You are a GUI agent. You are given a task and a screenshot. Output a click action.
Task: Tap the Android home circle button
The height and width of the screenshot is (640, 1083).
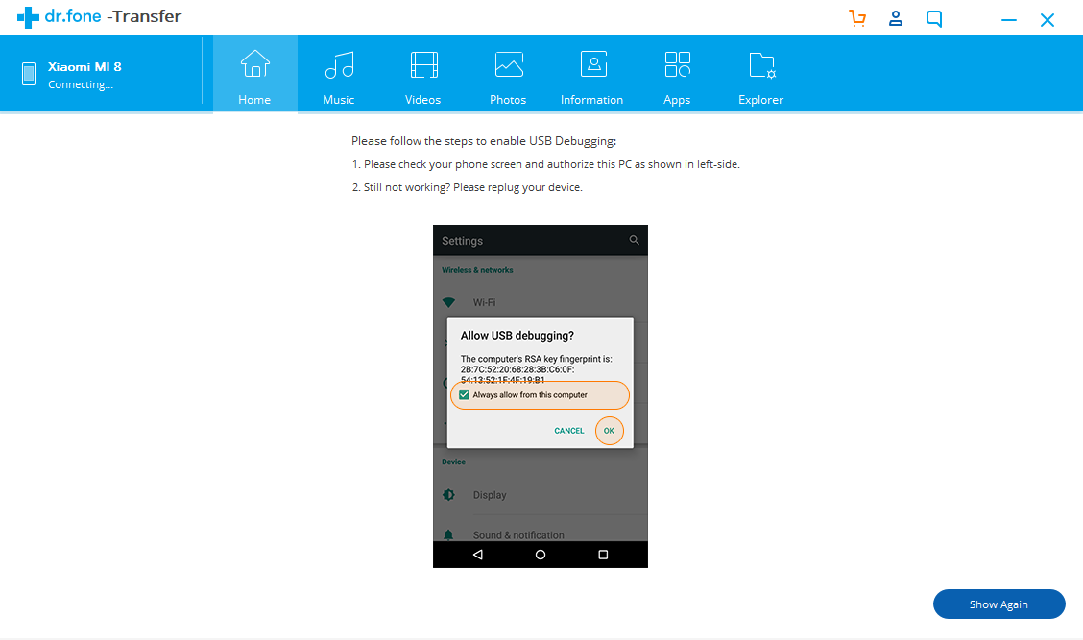point(541,555)
